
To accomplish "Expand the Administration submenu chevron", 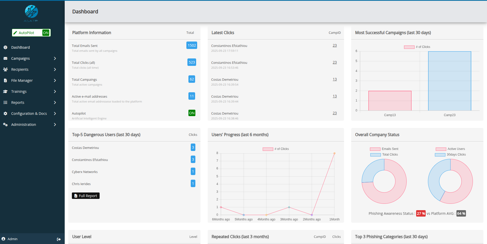I will [x=55, y=125].
